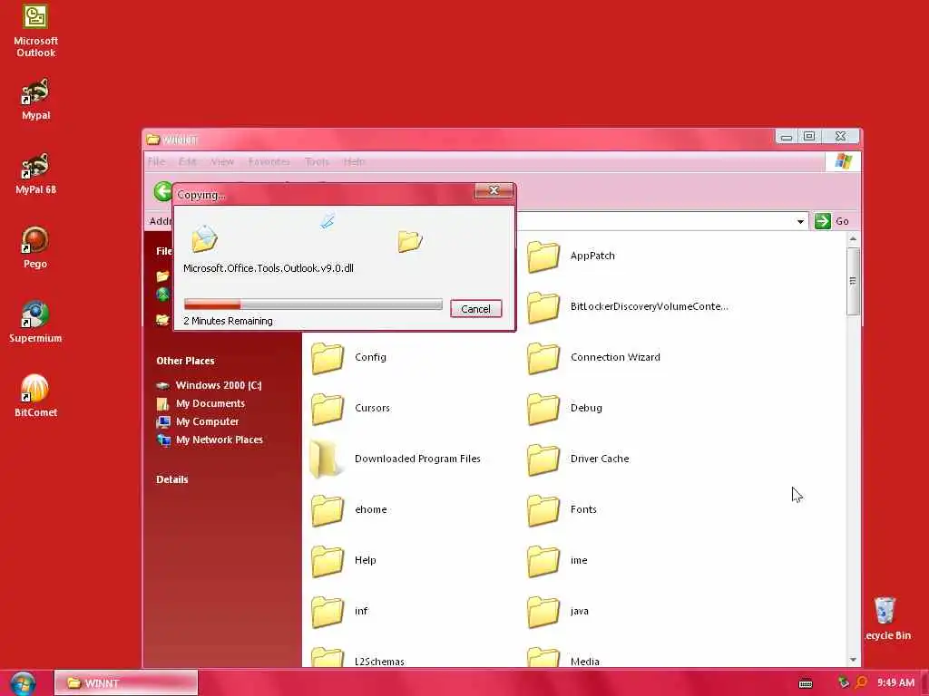Select the Cursors folder icon
This screenshot has width=929, height=696.
(x=328, y=409)
